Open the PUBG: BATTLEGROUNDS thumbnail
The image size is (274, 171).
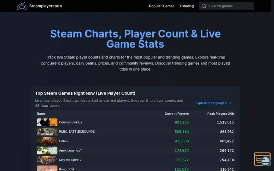click(x=47, y=132)
